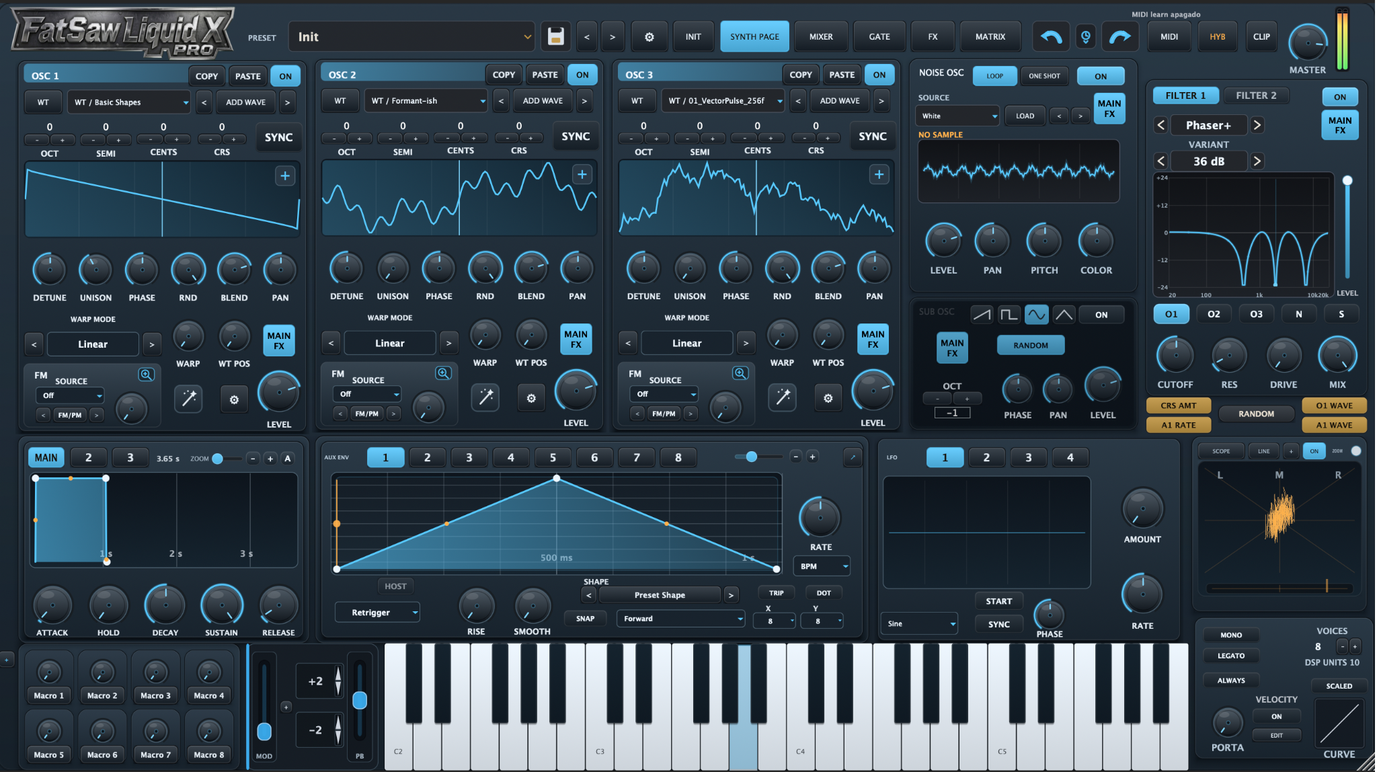The height and width of the screenshot is (772, 1377).
Task: Open the OSC 1 Basic Shapes wavetable dropdown
Action: coord(130,102)
